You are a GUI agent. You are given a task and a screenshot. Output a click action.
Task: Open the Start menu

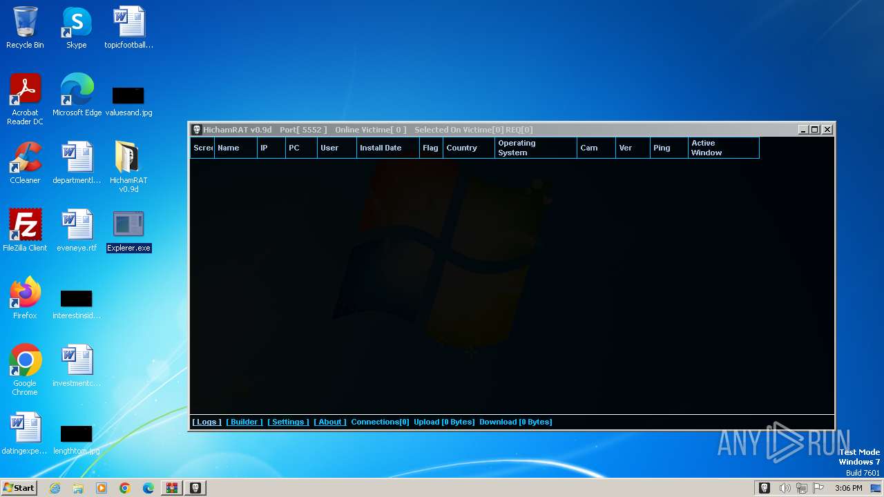click(19, 488)
